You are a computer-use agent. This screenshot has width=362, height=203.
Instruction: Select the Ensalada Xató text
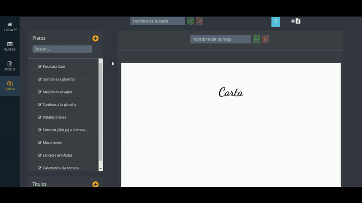pos(54,66)
